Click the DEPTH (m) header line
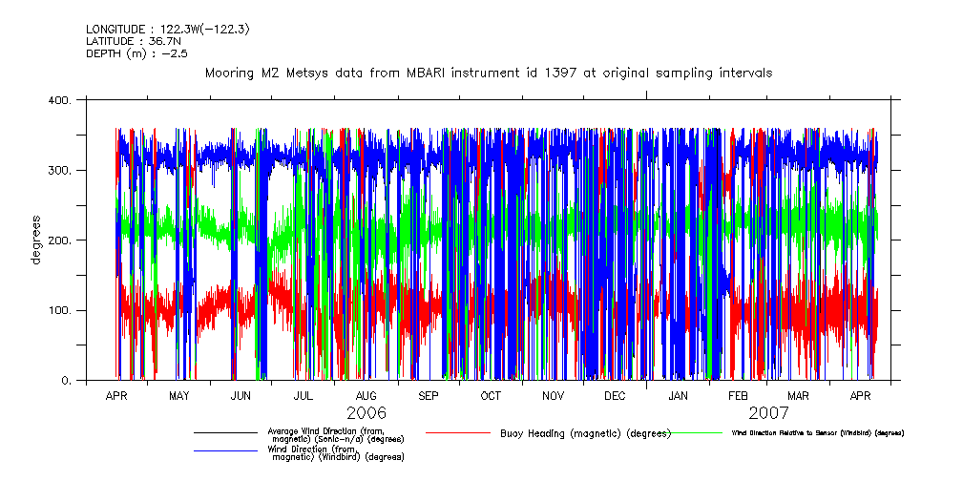 tap(136, 53)
